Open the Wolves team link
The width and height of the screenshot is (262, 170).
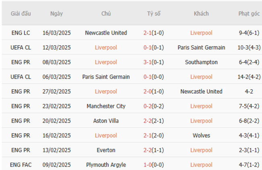201,136
